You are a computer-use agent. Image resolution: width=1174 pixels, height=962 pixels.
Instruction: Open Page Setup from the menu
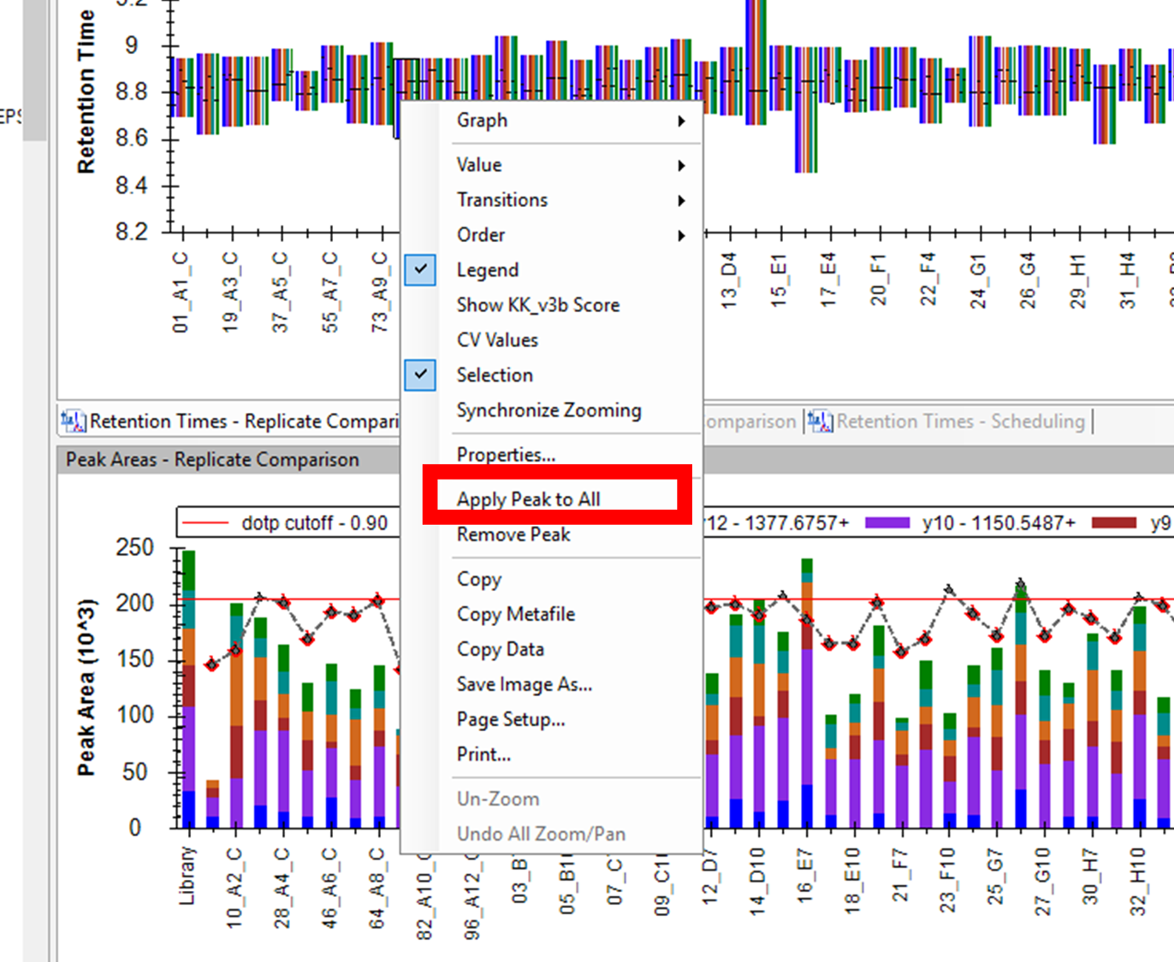coord(510,719)
